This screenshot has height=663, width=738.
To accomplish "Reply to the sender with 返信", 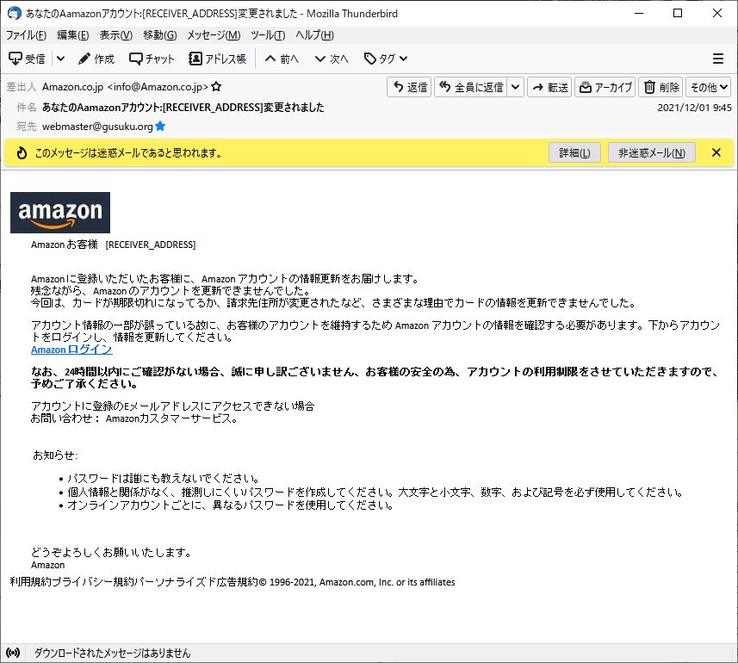I will (x=410, y=87).
